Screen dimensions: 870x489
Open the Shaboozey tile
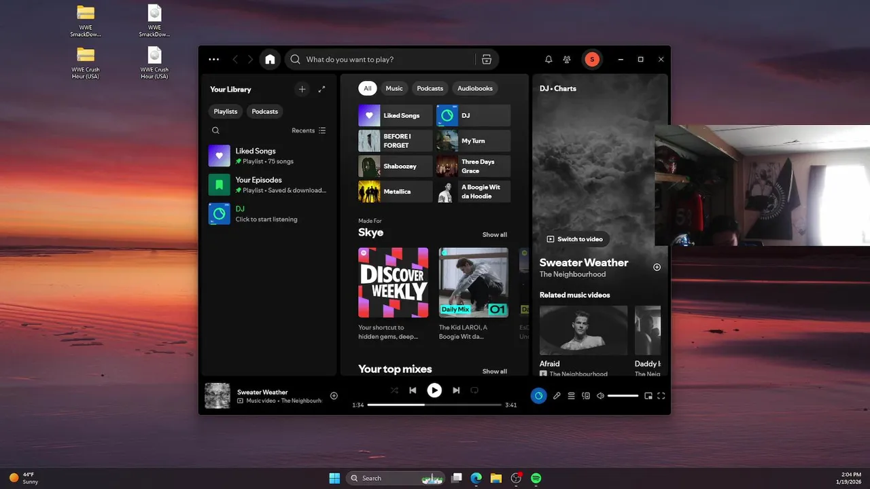(x=396, y=166)
